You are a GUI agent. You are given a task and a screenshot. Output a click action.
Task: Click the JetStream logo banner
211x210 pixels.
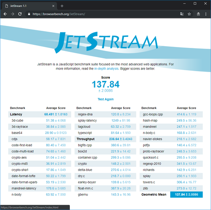click(106, 42)
